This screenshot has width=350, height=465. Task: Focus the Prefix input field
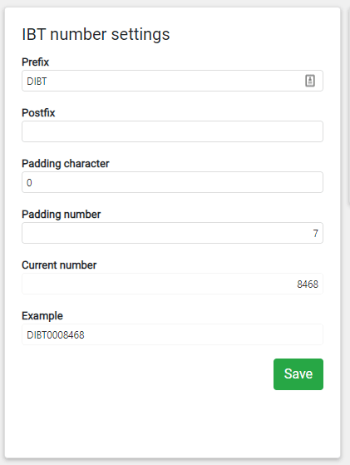[x=172, y=81]
